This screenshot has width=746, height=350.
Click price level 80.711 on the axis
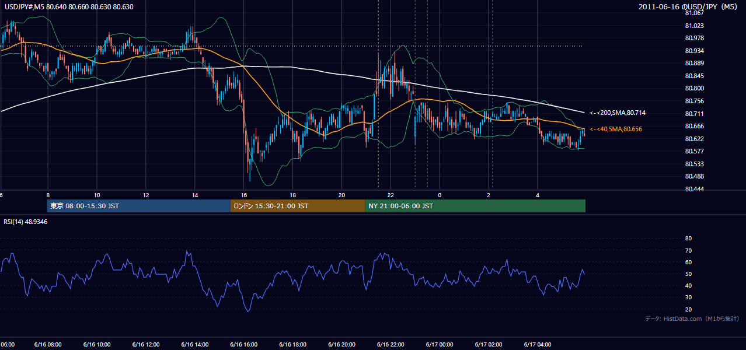(x=694, y=114)
